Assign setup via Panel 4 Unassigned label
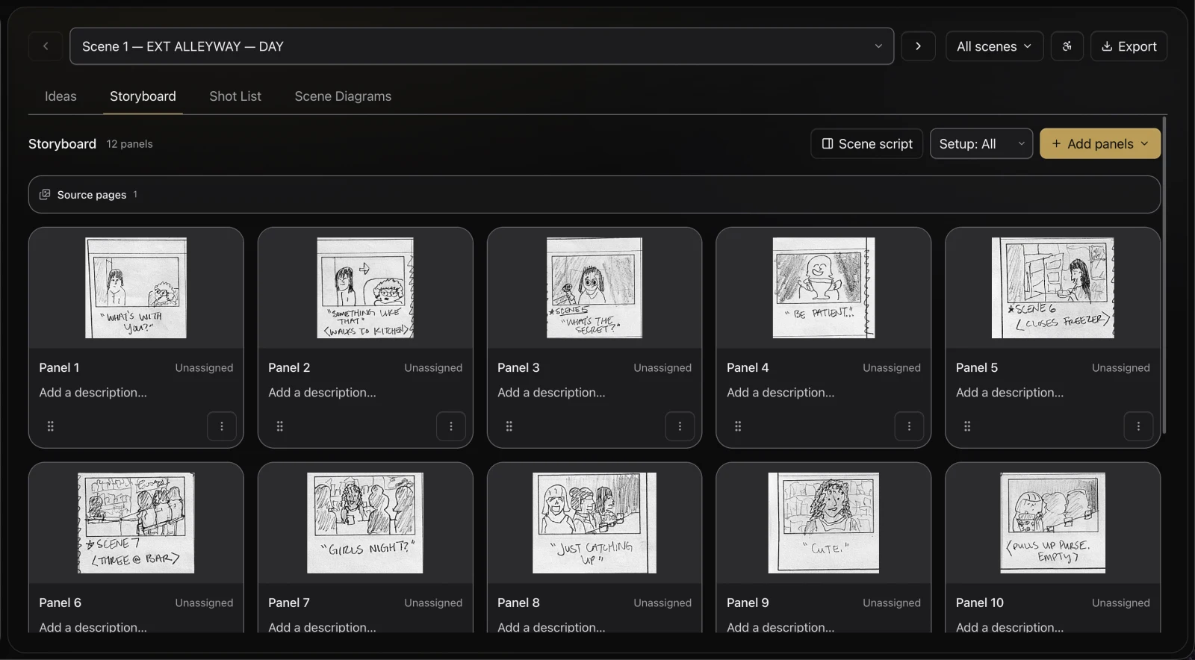The image size is (1195, 660). click(892, 368)
